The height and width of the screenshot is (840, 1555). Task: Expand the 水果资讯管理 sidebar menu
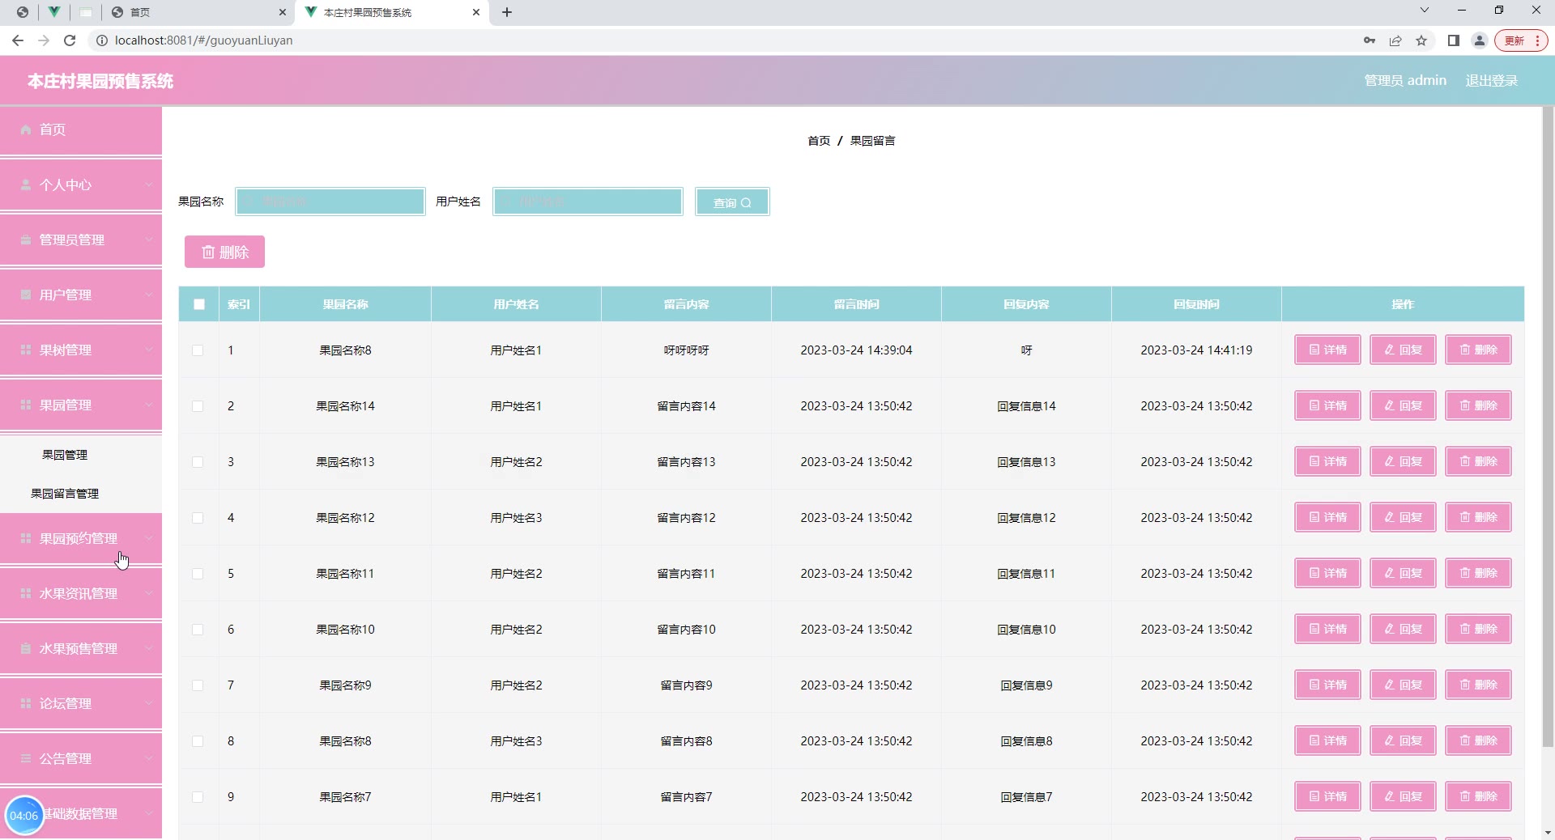tap(81, 593)
